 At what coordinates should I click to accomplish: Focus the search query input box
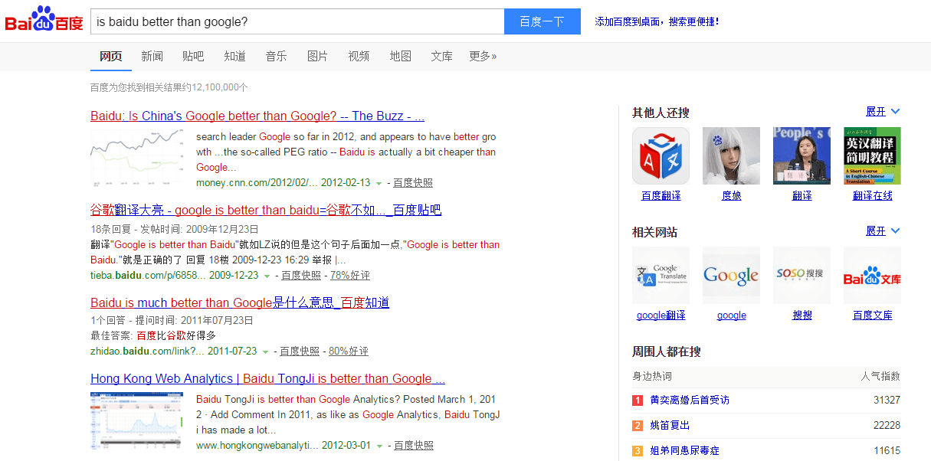tap(297, 21)
